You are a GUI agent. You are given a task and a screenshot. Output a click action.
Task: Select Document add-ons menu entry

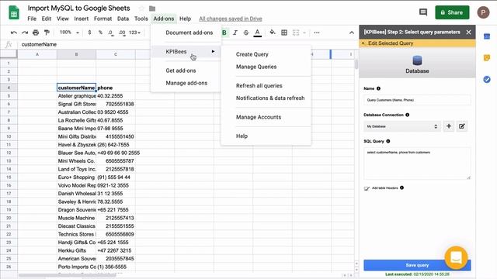[189, 33]
